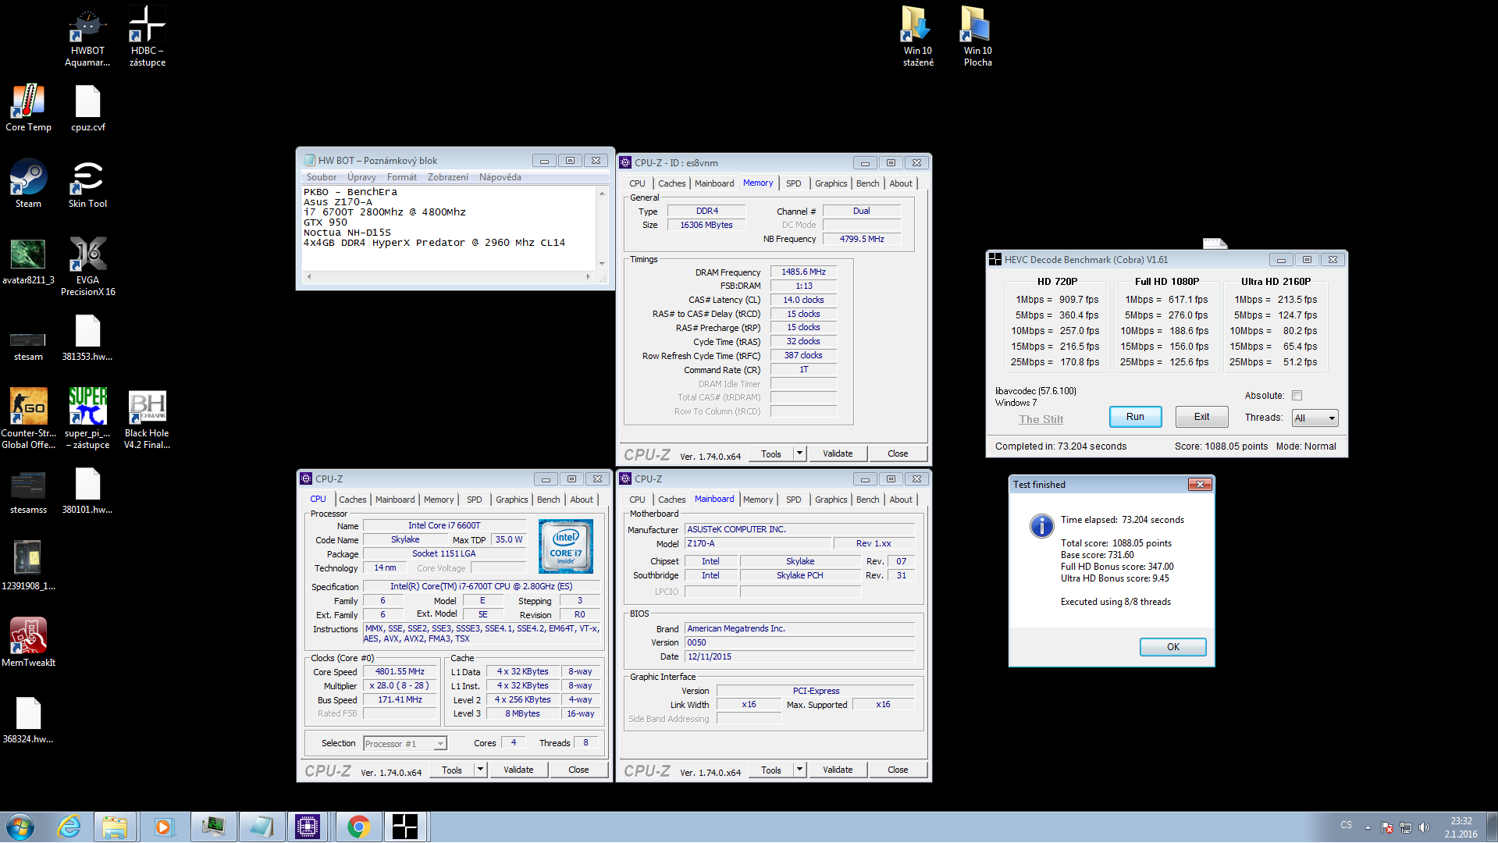Open the Win 10 Plocha folder
The width and height of the screenshot is (1498, 843).
pyautogui.click(x=977, y=35)
